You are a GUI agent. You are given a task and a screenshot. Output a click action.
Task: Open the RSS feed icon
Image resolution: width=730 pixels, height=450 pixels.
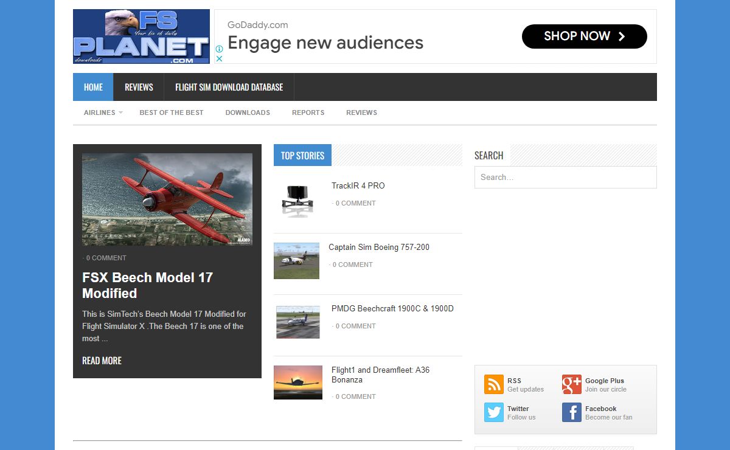tap(494, 385)
